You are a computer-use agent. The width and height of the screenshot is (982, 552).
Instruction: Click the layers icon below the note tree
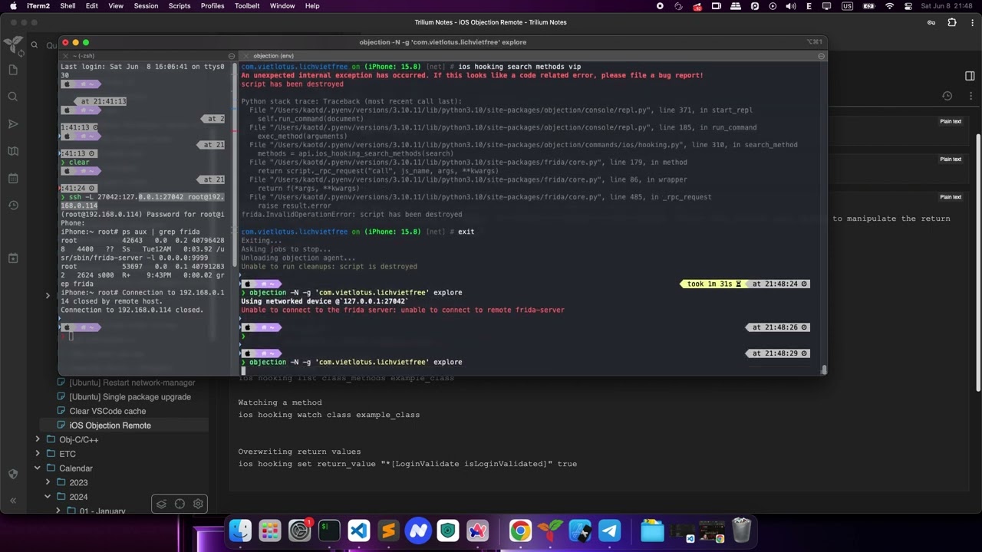click(x=161, y=504)
